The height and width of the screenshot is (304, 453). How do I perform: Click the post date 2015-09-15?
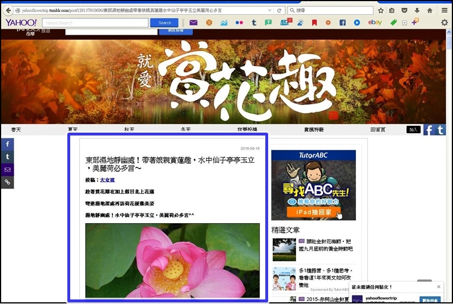pyautogui.click(x=250, y=149)
